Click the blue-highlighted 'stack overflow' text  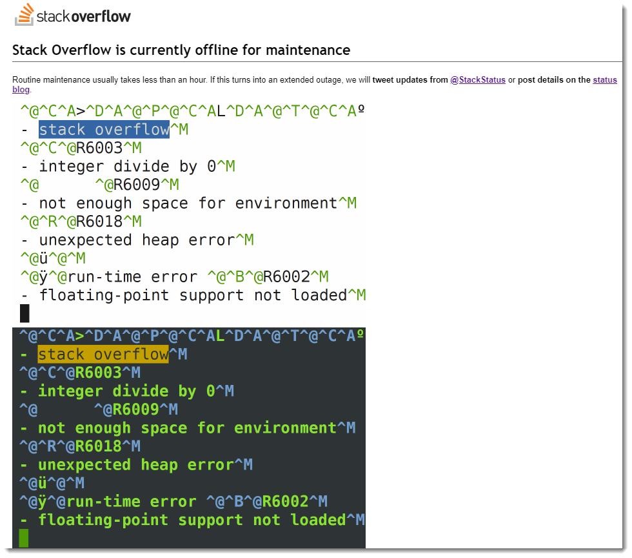(x=104, y=130)
